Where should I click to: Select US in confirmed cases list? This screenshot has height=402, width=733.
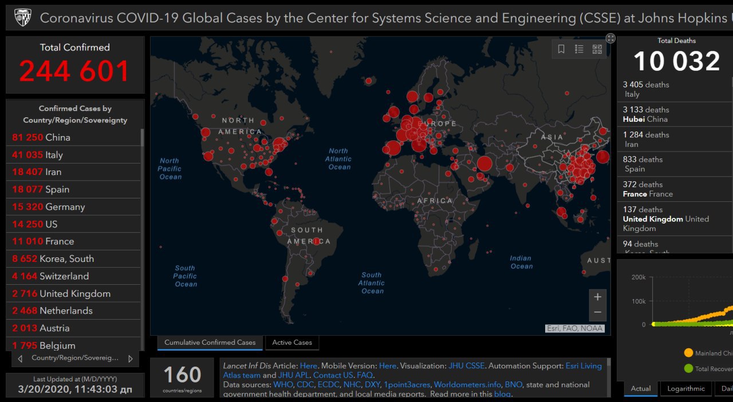pyautogui.click(x=73, y=224)
